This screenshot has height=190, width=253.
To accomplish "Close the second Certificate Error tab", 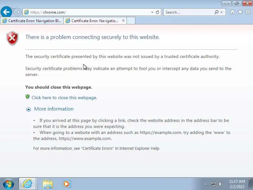I will pyautogui.click(x=123, y=21).
